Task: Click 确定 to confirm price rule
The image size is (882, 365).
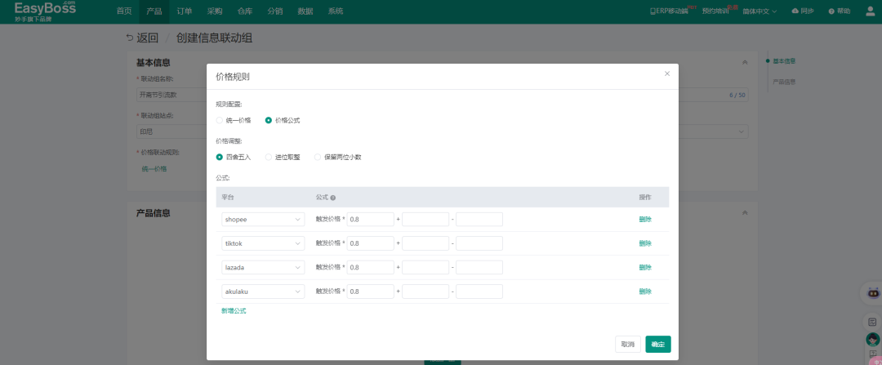Action: pos(658,345)
